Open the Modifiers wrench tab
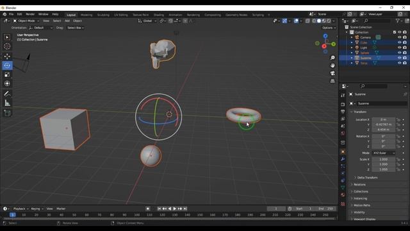The image size is (410, 231). click(x=343, y=159)
